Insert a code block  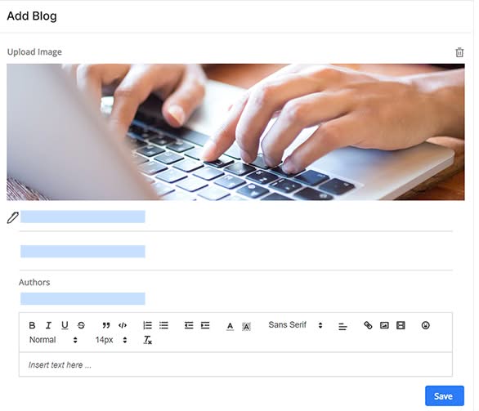[x=123, y=325]
